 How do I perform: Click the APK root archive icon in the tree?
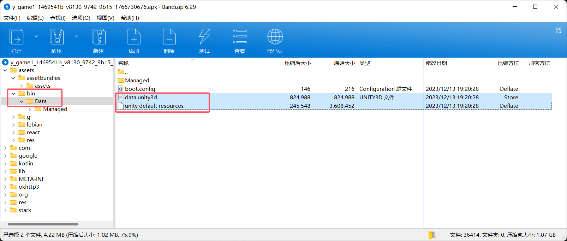[5, 63]
